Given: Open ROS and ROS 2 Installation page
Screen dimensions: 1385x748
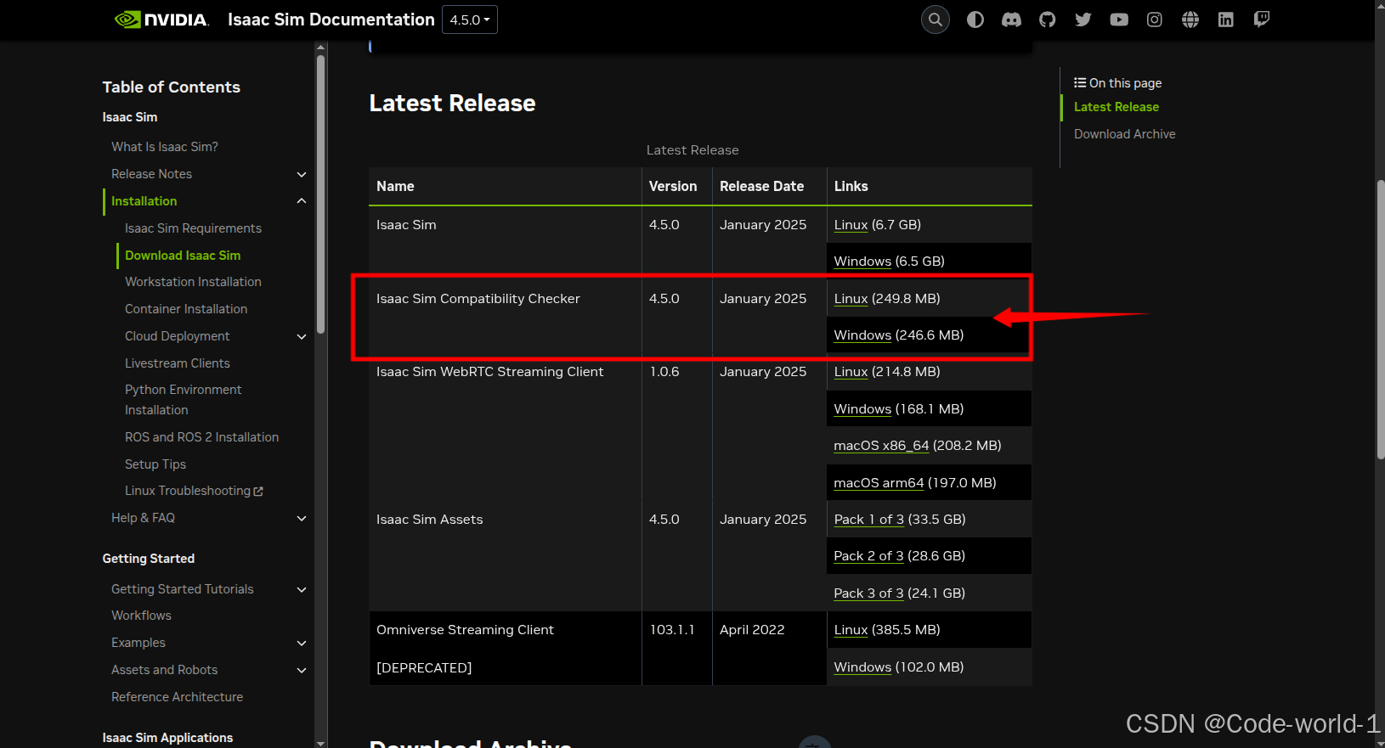Looking at the screenshot, I should pos(201,437).
